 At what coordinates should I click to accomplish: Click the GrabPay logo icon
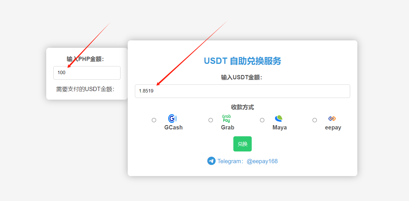click(226, 119)
